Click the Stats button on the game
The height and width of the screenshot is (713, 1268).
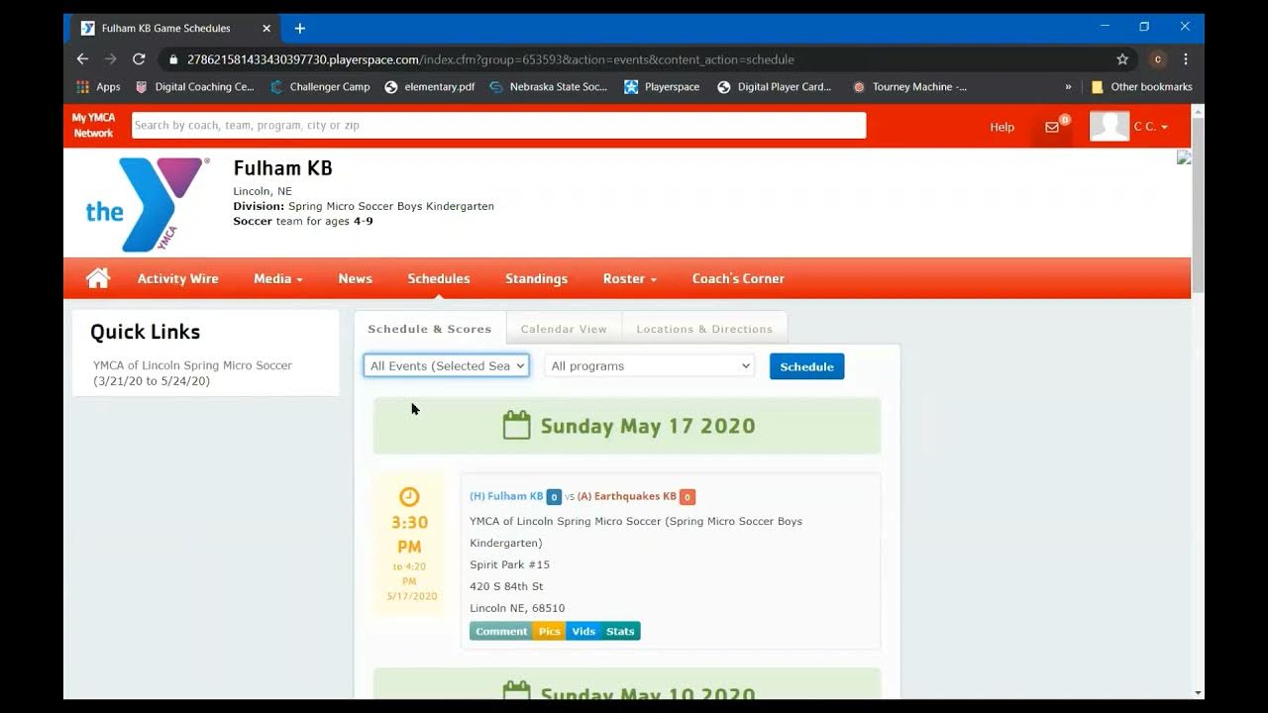click(x=620, y=631)
